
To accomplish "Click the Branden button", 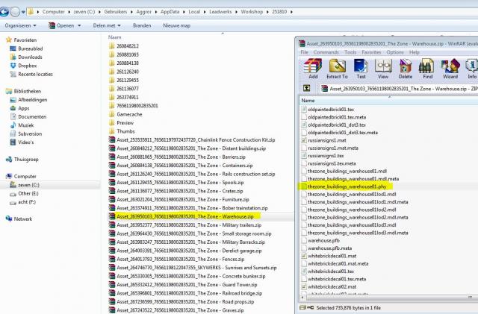I will [x=142, y=25].
